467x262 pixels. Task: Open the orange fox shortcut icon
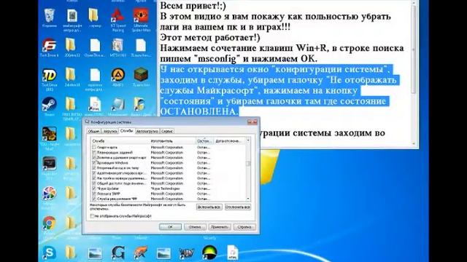141,253
